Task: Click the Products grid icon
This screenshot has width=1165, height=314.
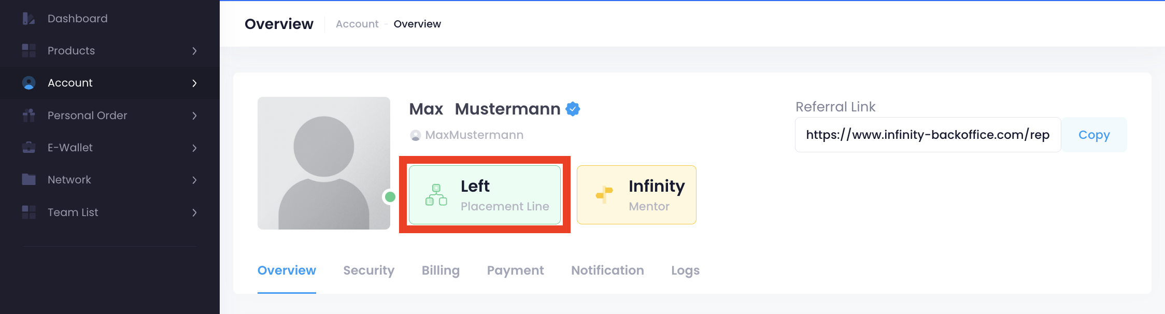Action: (29, 51)
